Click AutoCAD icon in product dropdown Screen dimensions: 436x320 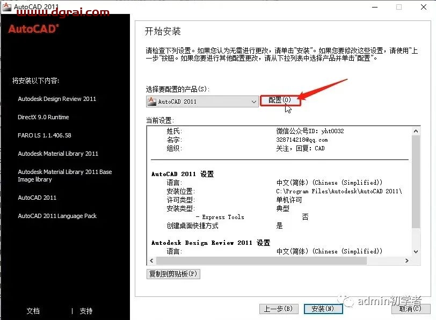point(152,101)
